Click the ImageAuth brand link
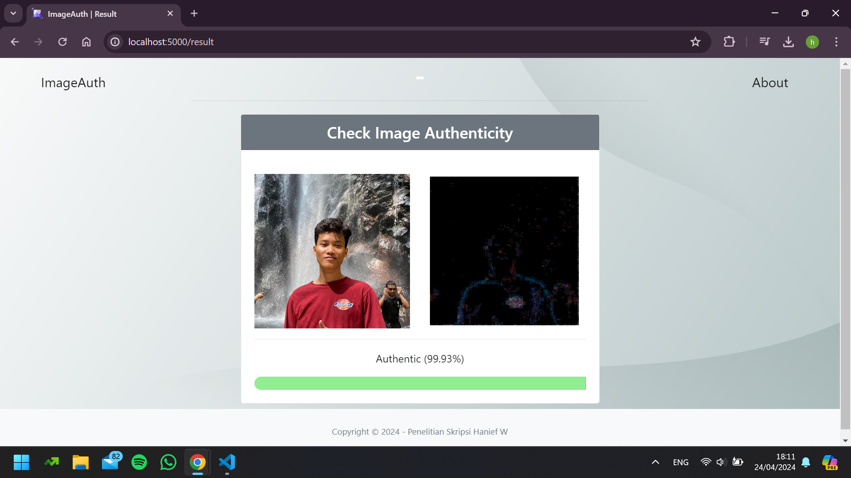 tap(73, 83)
